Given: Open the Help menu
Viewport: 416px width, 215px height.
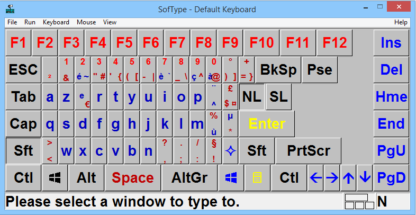Looking at the screenshot, I should [x=401, y=22].
